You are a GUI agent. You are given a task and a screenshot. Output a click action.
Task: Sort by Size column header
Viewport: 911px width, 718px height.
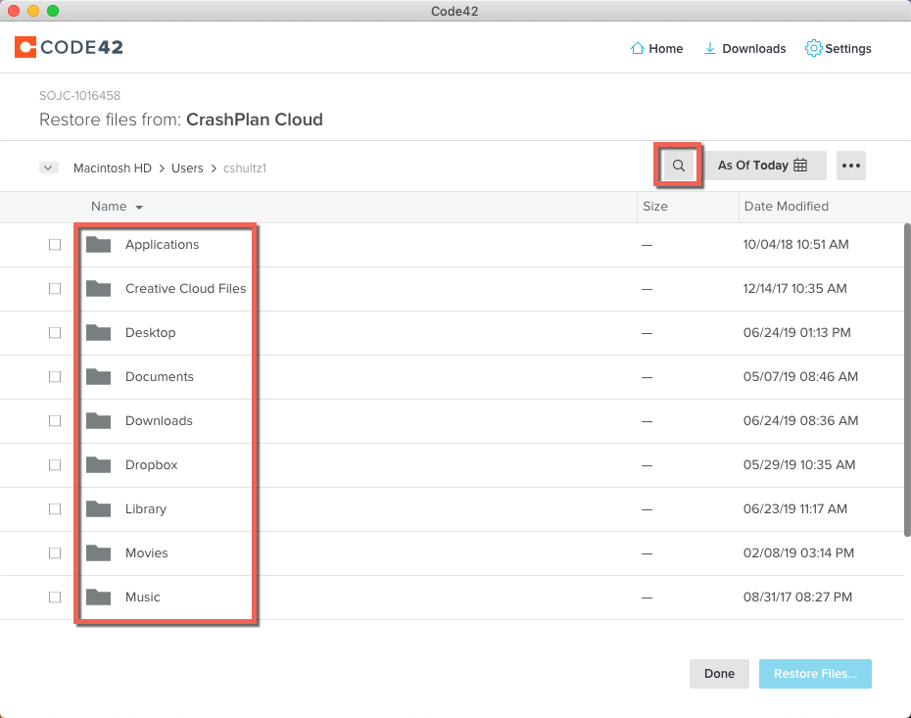click(x=654, y=207)
